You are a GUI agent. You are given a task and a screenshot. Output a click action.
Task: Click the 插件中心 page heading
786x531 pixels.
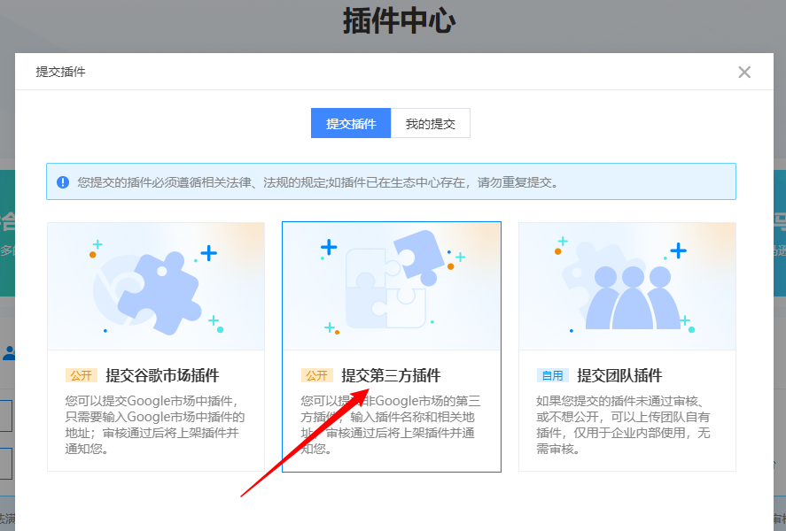click(399, 21)
